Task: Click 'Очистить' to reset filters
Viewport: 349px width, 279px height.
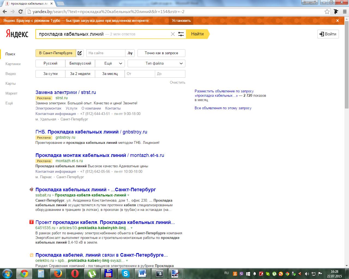Action: [177, 82]
